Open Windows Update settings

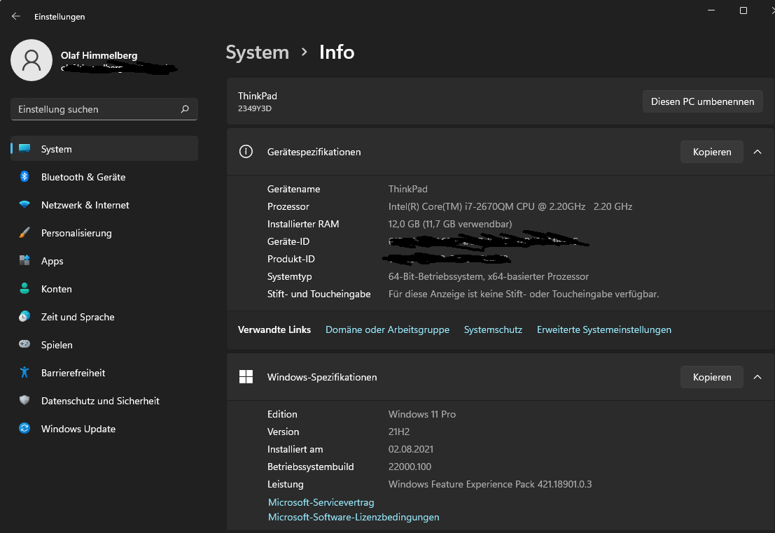104,429
